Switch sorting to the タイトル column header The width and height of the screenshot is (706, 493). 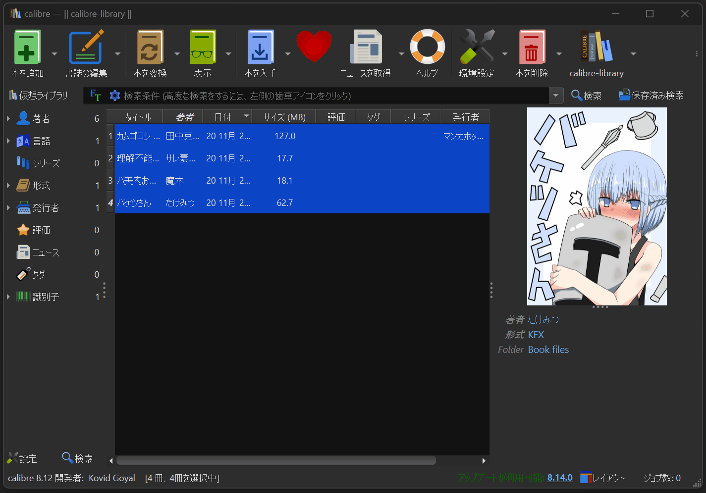137,116
